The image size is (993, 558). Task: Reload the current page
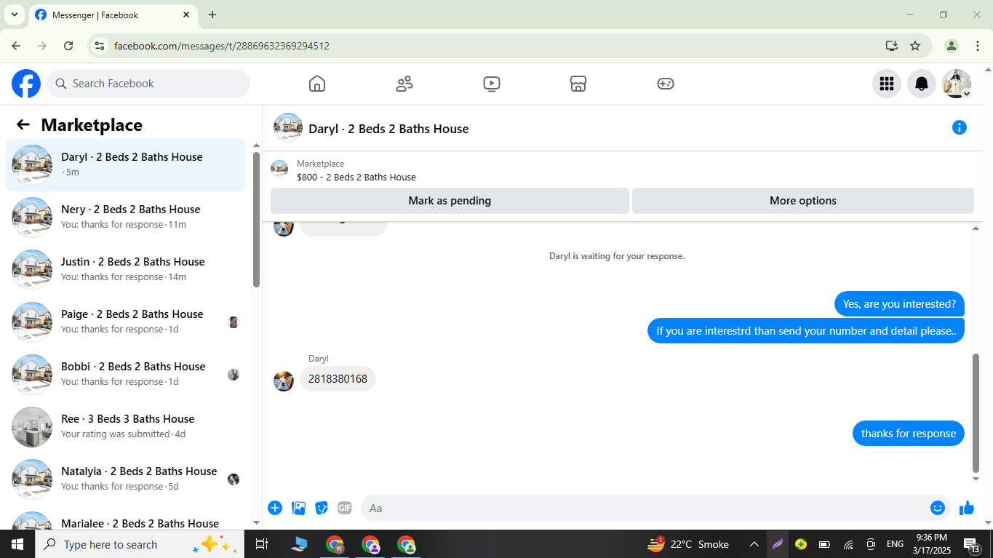tap(68, 46)
